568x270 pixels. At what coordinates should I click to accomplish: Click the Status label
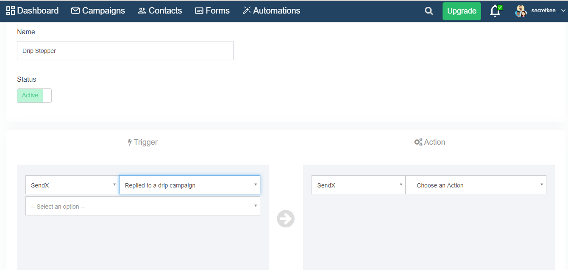(27, 79)
